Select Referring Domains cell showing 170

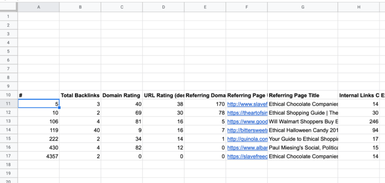point(205,104)
